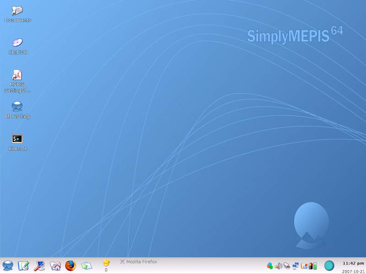This screenshot has height=274, width=366.
Task: Open the network connection tray icon
Action: coord(296,265)
